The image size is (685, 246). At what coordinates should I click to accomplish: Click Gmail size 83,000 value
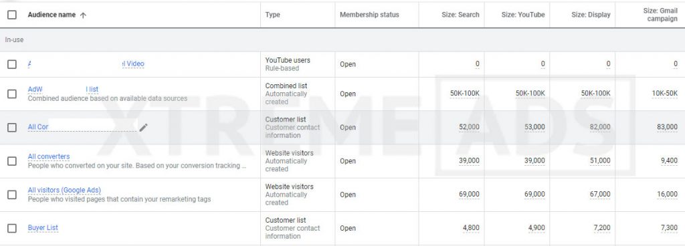667,128
